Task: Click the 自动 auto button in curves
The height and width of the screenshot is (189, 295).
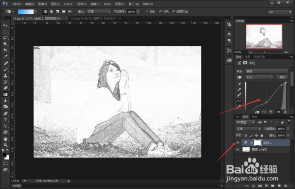Action: coord(282,77)
